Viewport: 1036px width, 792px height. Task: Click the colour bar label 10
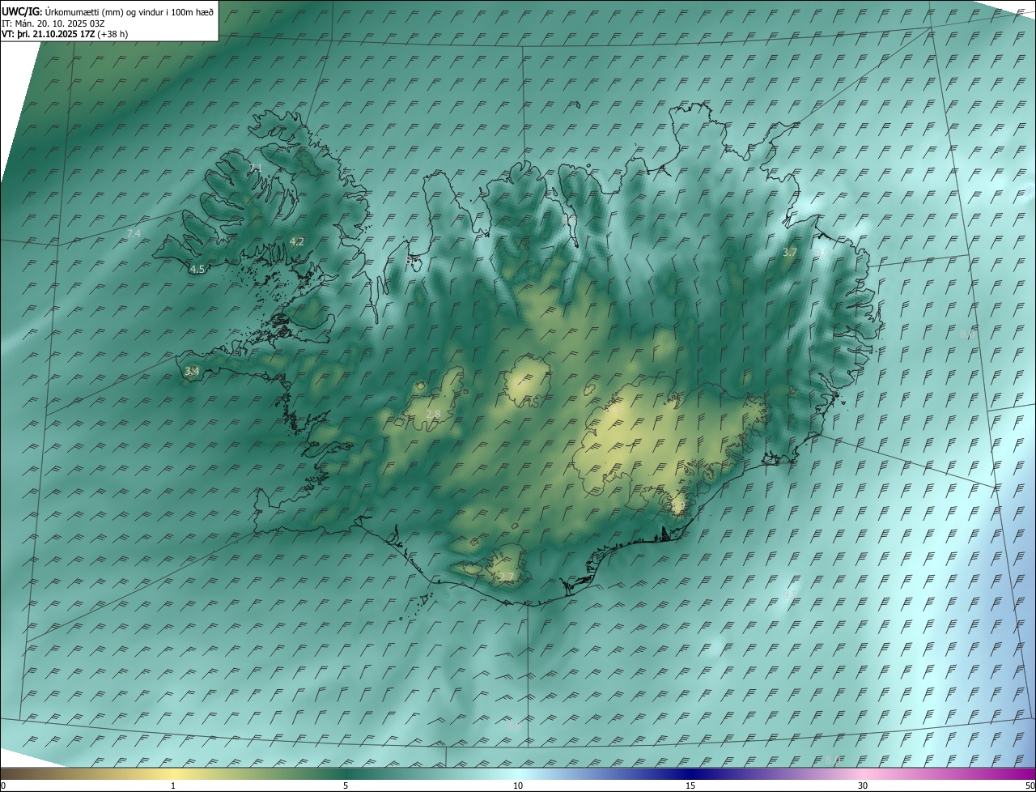(518, 786)
